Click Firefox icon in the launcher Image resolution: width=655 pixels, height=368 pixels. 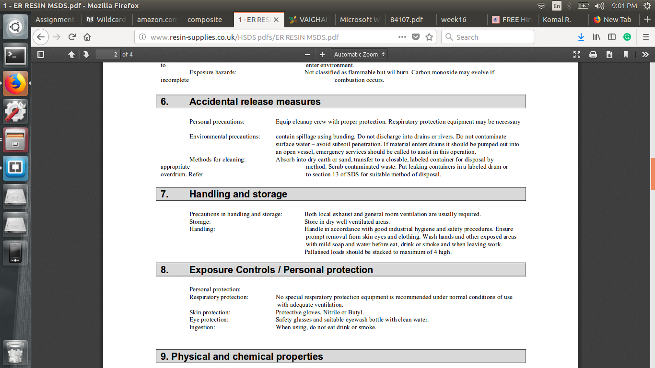coord(15,83)
